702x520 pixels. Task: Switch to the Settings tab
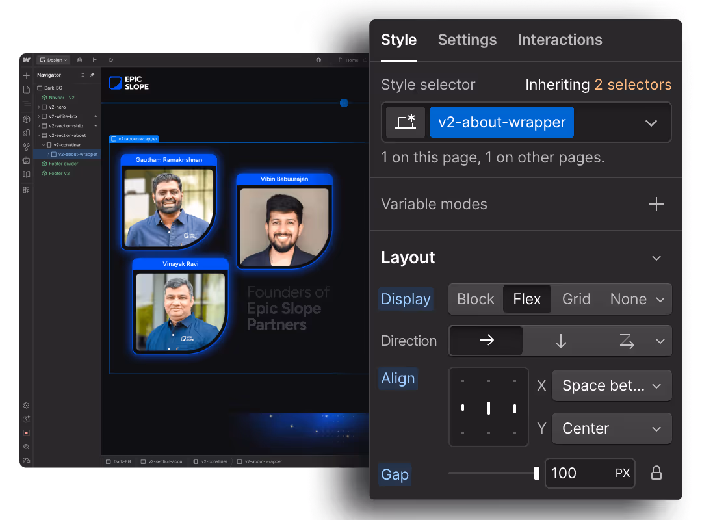pos(467,40)
